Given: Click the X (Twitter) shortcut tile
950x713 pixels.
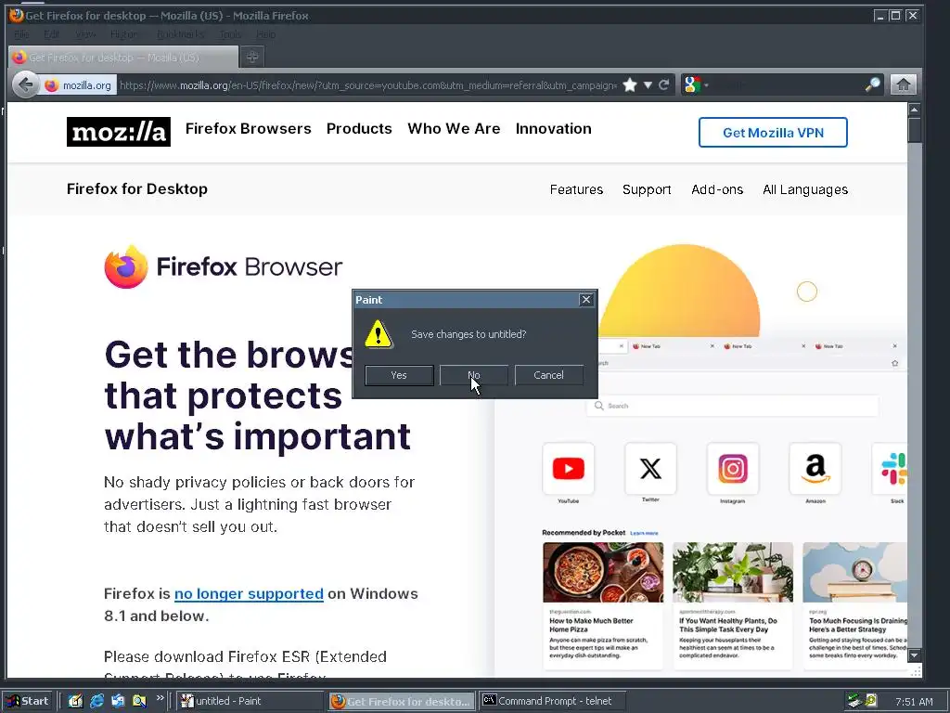Looking at the screenshot, I should tap(650, 469).
